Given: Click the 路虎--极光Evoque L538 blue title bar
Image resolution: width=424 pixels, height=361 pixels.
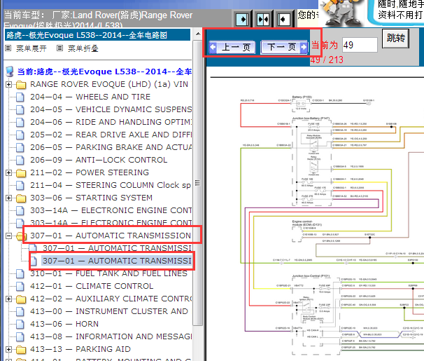Looking at the screenshot, I should point(98,35).
